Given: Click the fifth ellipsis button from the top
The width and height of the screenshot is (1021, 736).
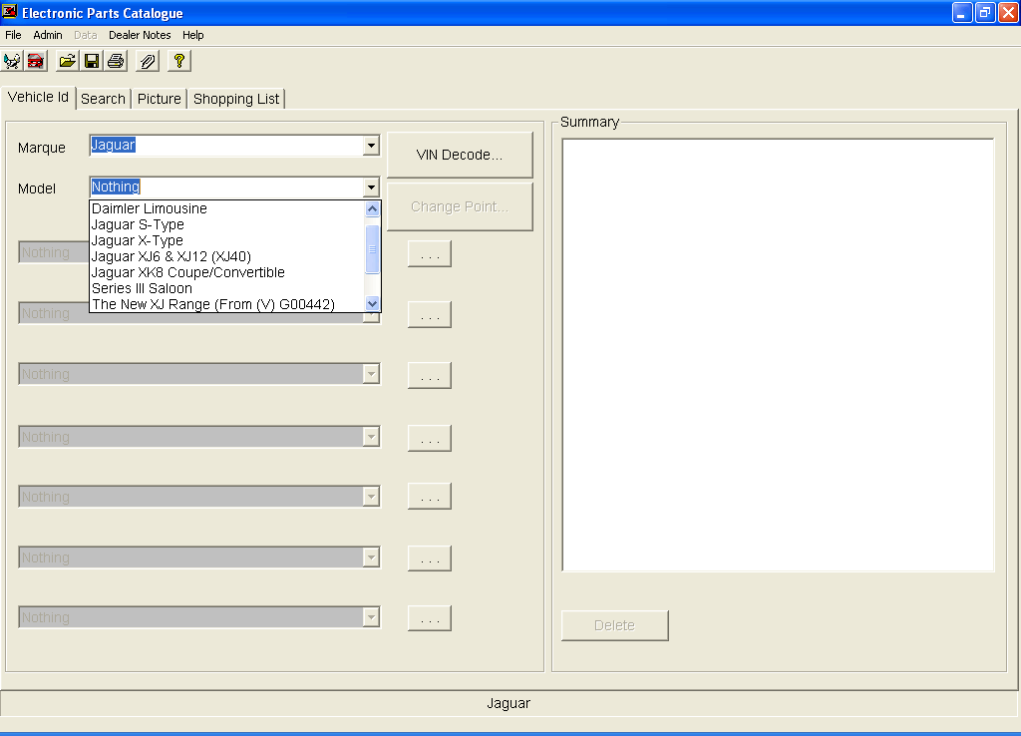Looking at the screenshot, I should [x=430, y=497].
